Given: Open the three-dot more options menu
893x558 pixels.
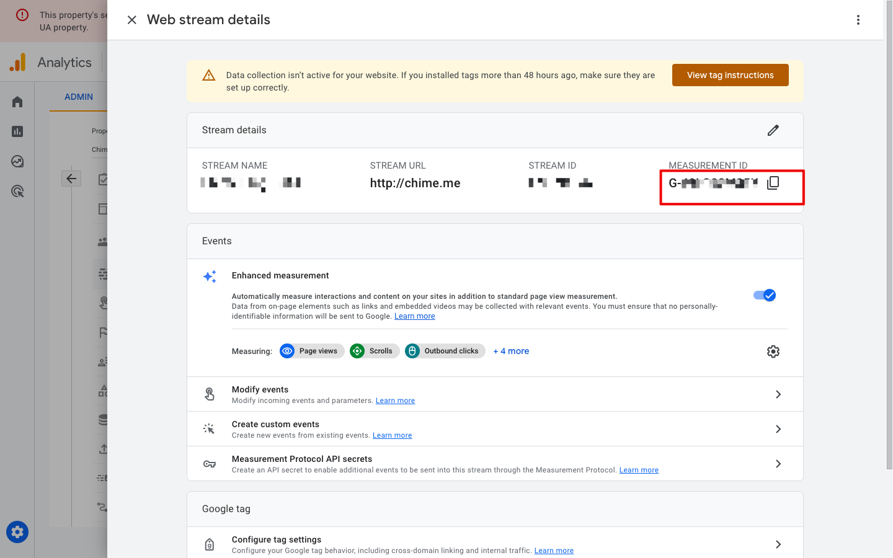Looking at the screenshot, I should click(858, 20).
